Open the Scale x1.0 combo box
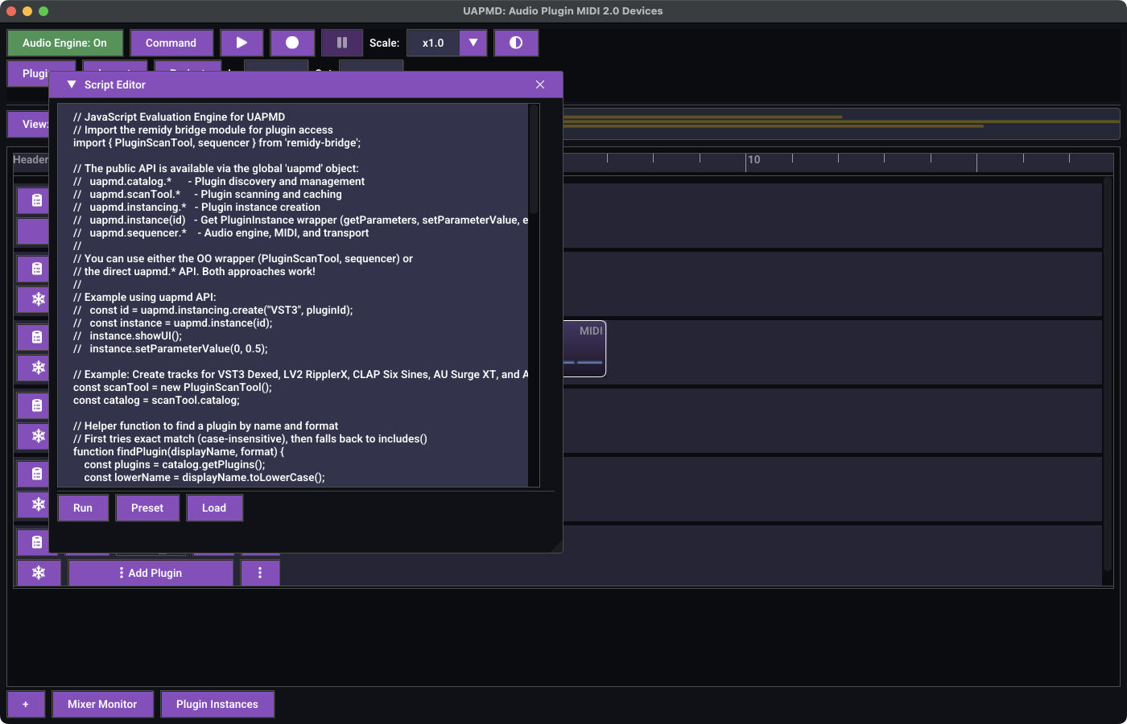The height and width of the screenshot is (724, 1127). [x=447, y=43]
